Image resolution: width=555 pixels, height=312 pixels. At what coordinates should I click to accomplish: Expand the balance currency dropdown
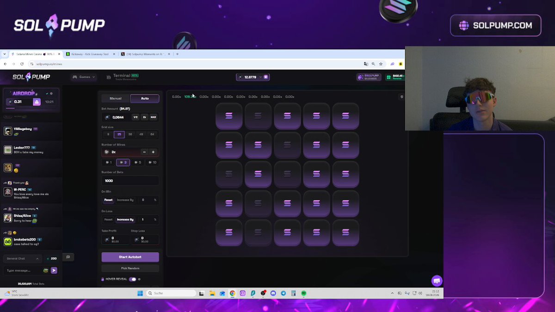[260, 77]
